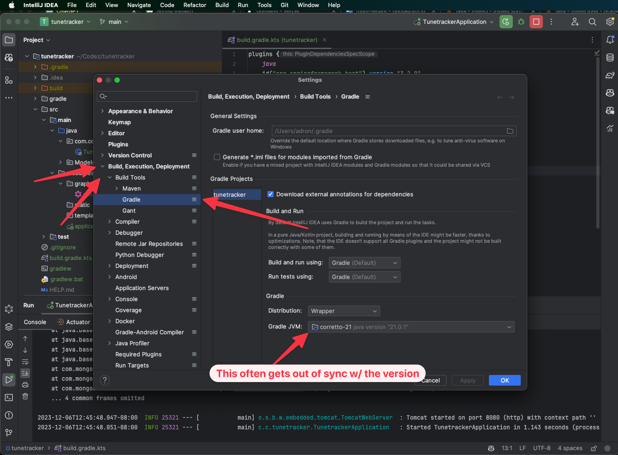Toggle soft-wrap in console toolbar
The image size is (618, 455).
pyautogui.click(x=25, y=362)
